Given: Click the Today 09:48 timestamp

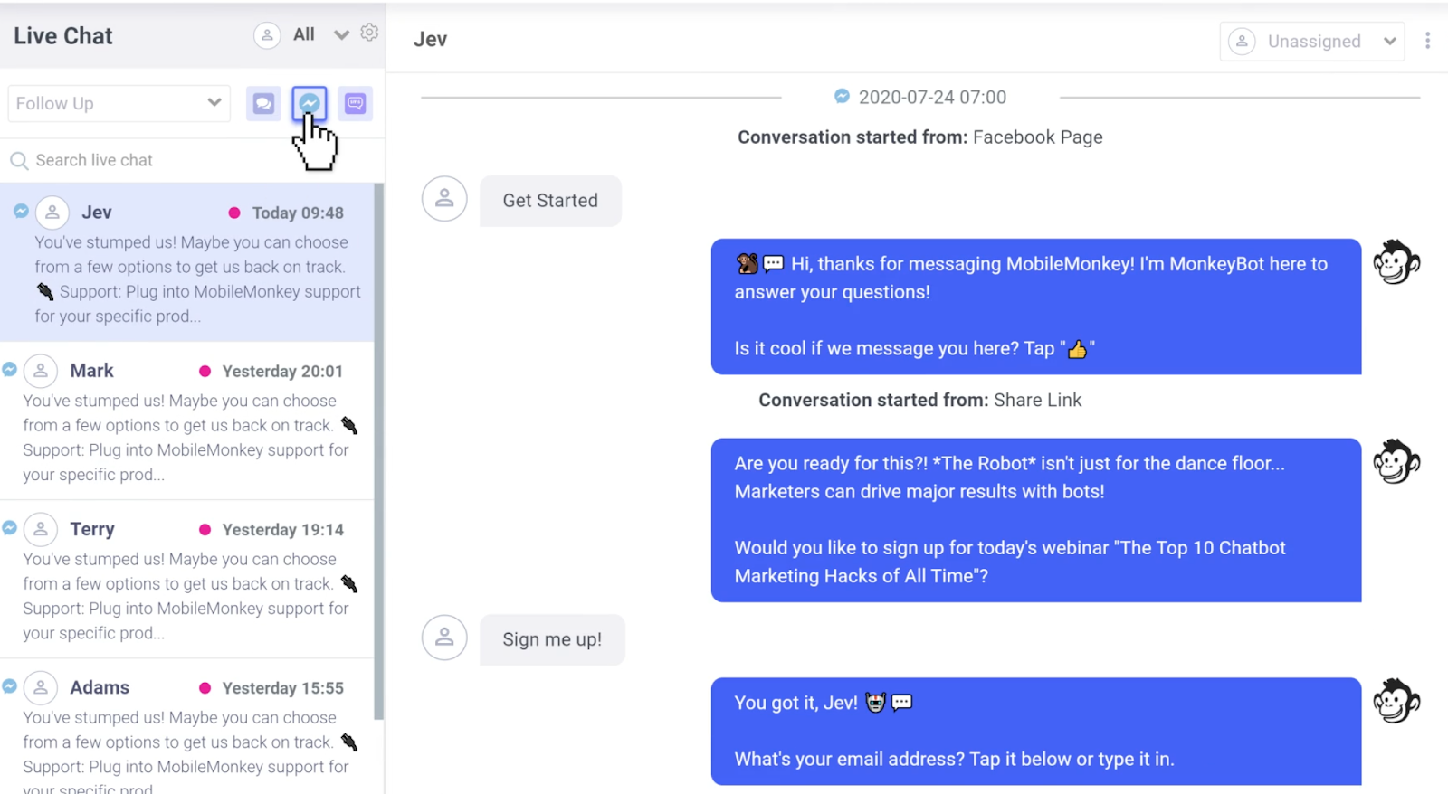Looking at the screenshot, I should tap(298, 213).
